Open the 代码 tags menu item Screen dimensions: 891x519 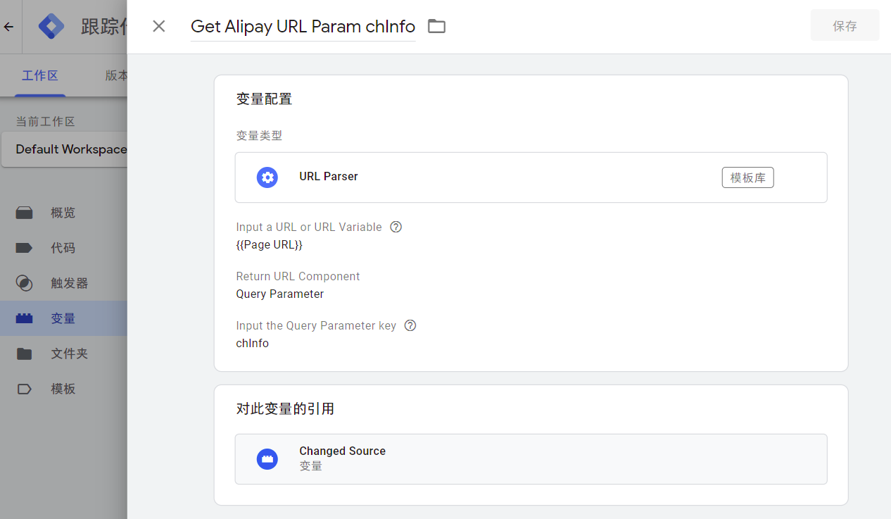click(63, 248)
